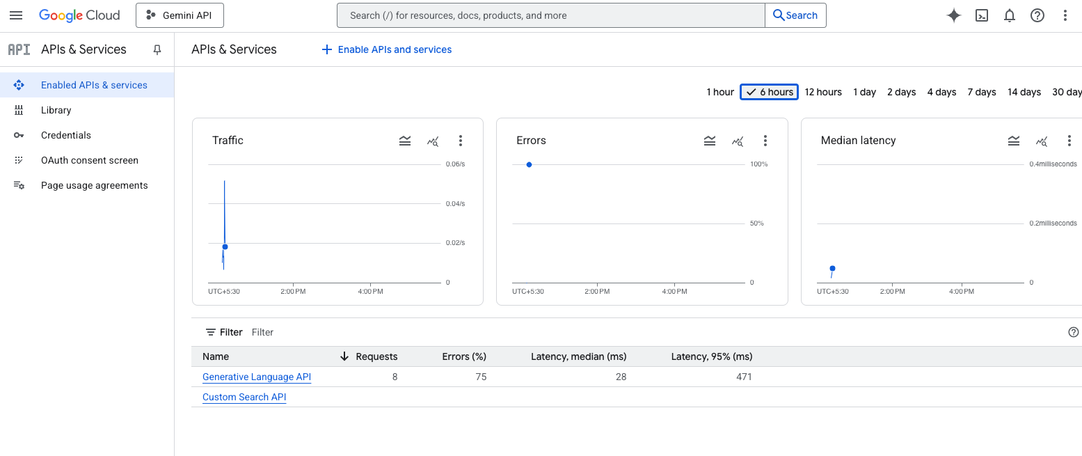Click median latency value 28

(x=621, y=377)
